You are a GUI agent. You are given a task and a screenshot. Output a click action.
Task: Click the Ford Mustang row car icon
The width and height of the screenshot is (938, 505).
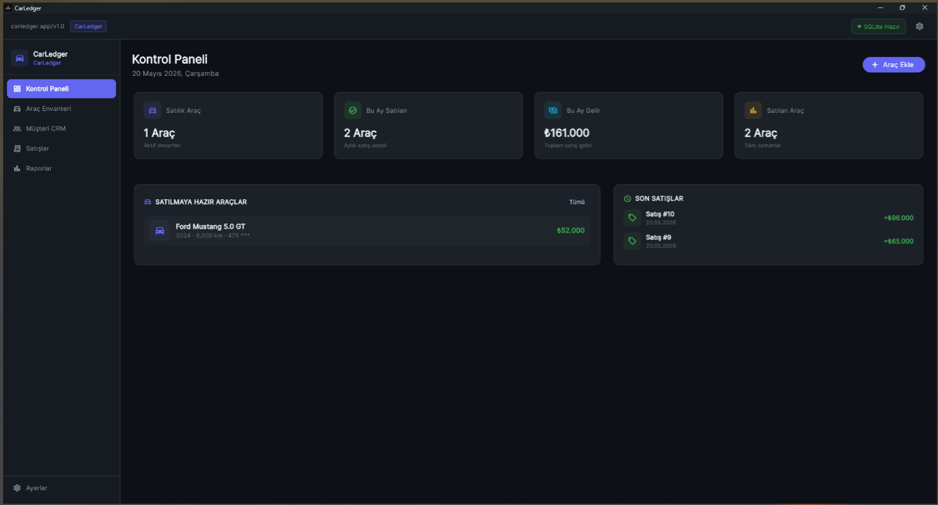tap(159, 231)
